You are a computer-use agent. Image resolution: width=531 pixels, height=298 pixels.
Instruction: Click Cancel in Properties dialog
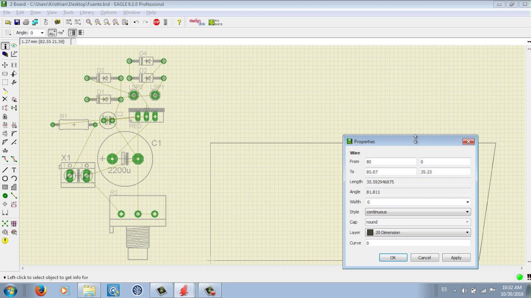pyautogui.click(x=424, y=257)
